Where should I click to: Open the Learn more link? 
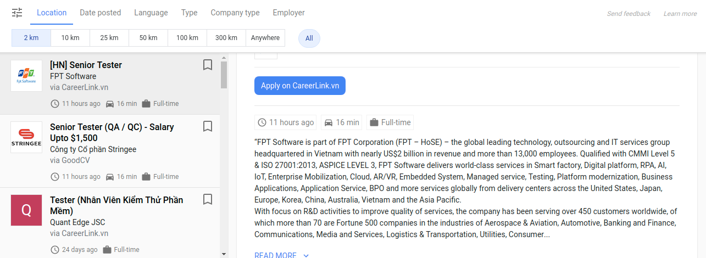click(680, 14)
